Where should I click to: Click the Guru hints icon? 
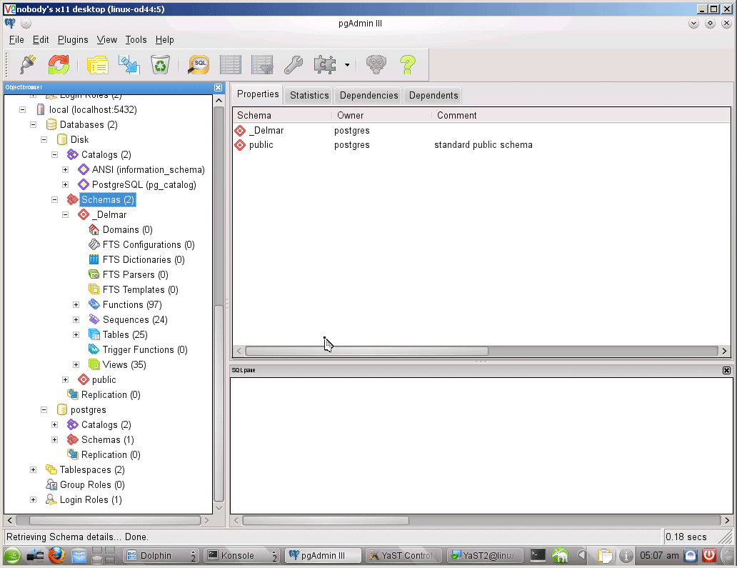[x=376, y=64]
